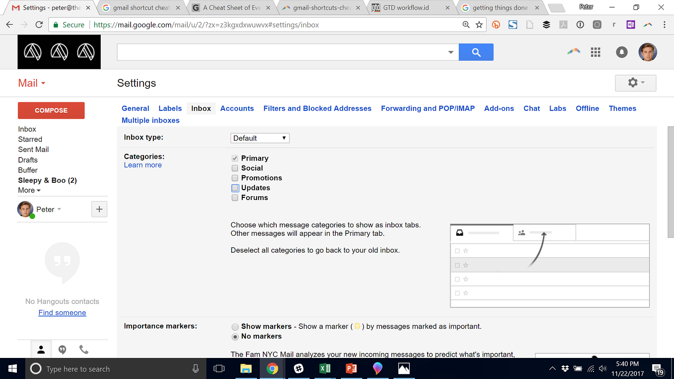This screenshot has width=674, height=379.
Task: Open the Buffer extension in Chrome toolbar
Action: [x=546, y=25]
